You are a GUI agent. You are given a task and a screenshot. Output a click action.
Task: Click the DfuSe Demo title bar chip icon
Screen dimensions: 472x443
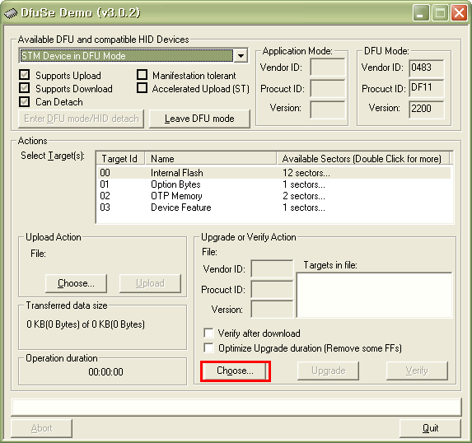point(11,13)
